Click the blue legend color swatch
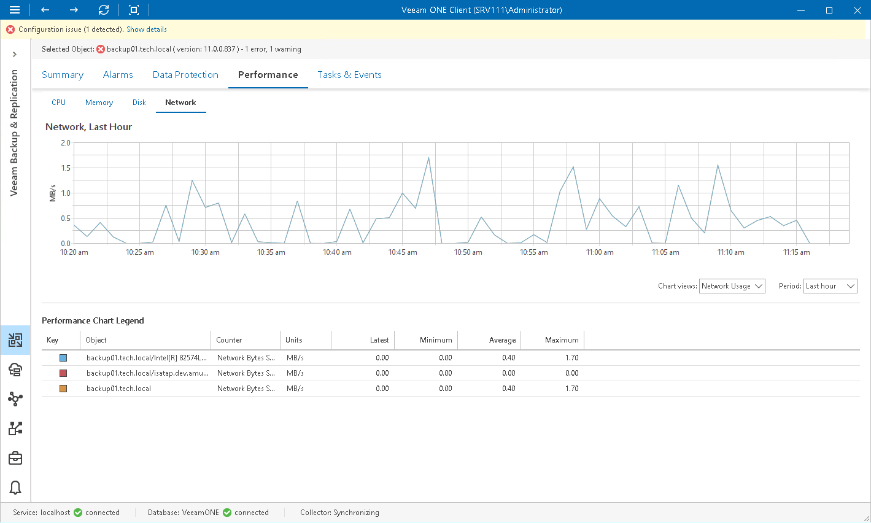 [x=63, y=358]
